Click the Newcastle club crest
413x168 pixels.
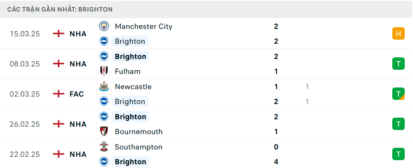[104, 86]
